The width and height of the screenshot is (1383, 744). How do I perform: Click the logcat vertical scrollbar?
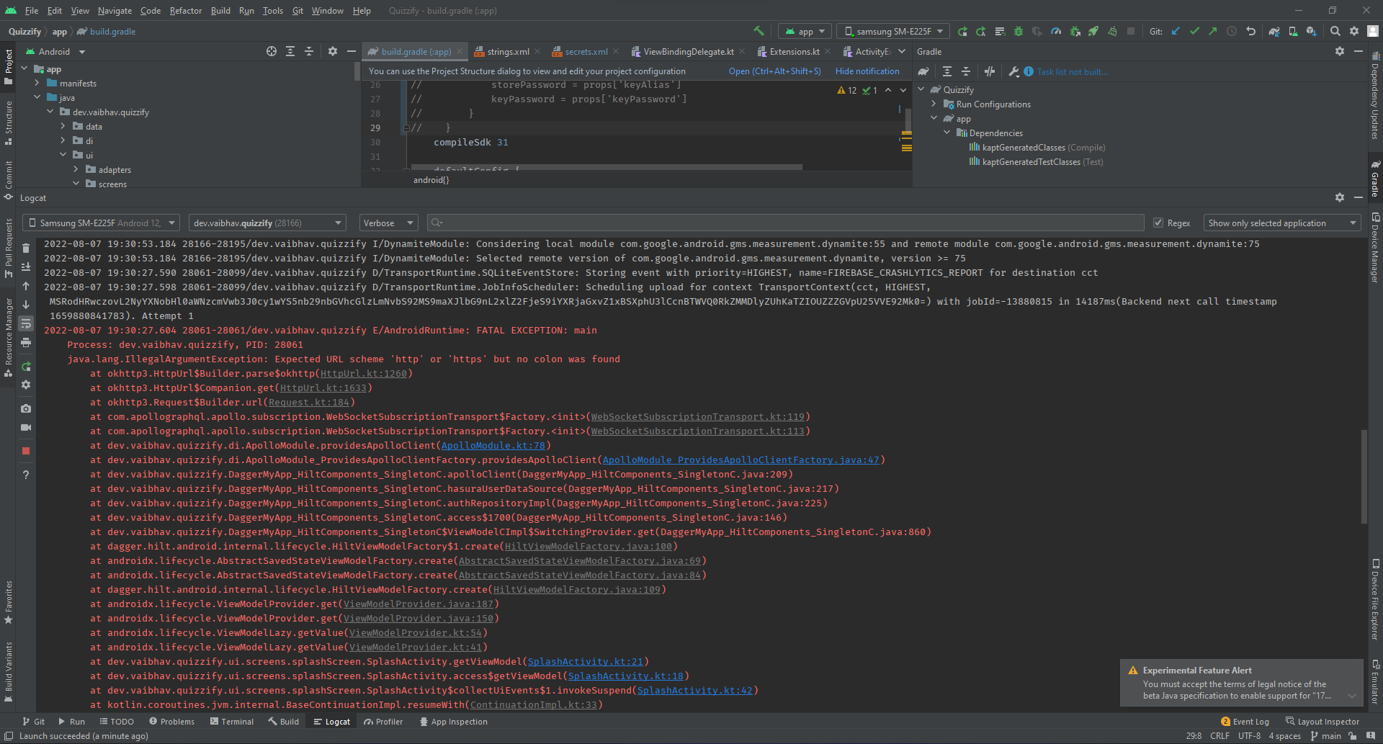(1363, 477)
